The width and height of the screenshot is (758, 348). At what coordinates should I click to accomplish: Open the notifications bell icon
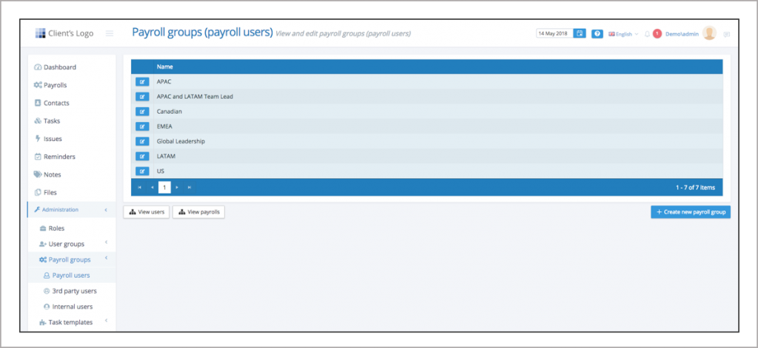pos(647,34)
